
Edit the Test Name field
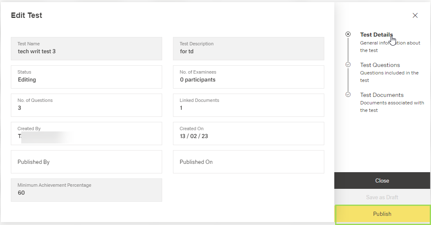pos(86,48)
